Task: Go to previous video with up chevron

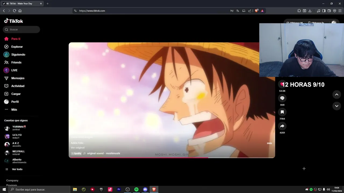Action: point(336,95)
